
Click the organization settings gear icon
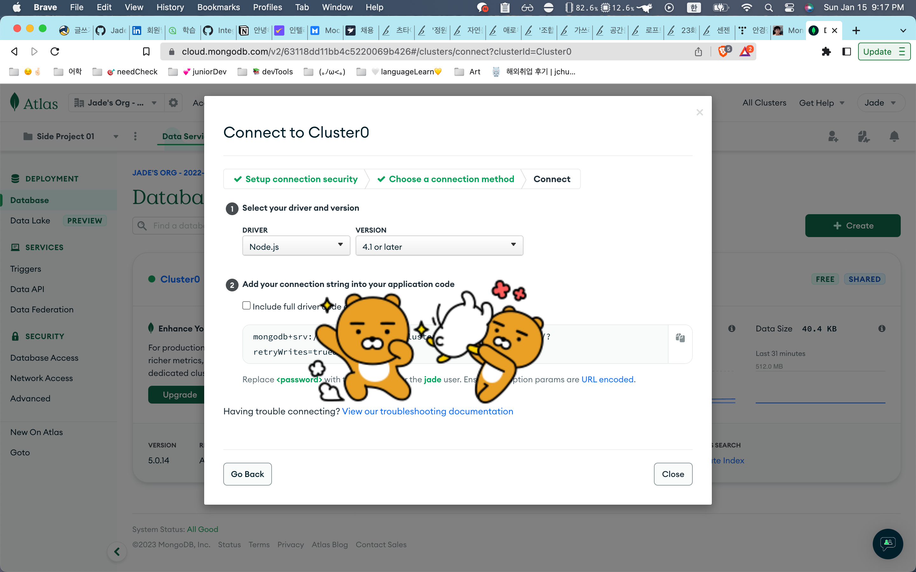tap(173, 103)
